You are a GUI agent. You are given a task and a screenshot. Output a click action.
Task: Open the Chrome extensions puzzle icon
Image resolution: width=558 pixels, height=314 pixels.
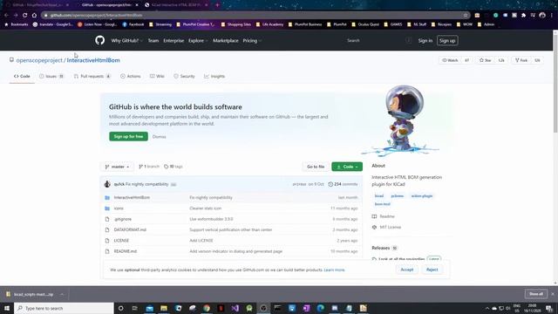(x=523, y=16)
